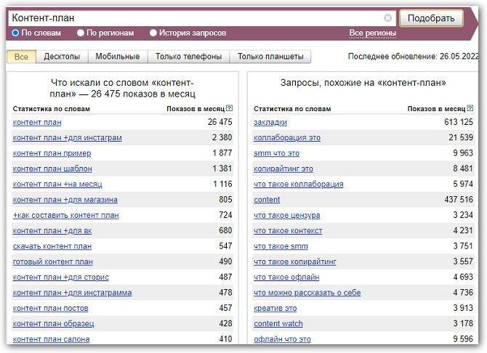The image size is (487, 353).
Task: Clear the search field with the X icon
Action: [388, 18]
